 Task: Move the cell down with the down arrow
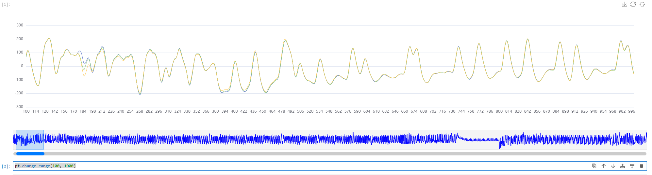pyautogui.click(x=613, y=166)
